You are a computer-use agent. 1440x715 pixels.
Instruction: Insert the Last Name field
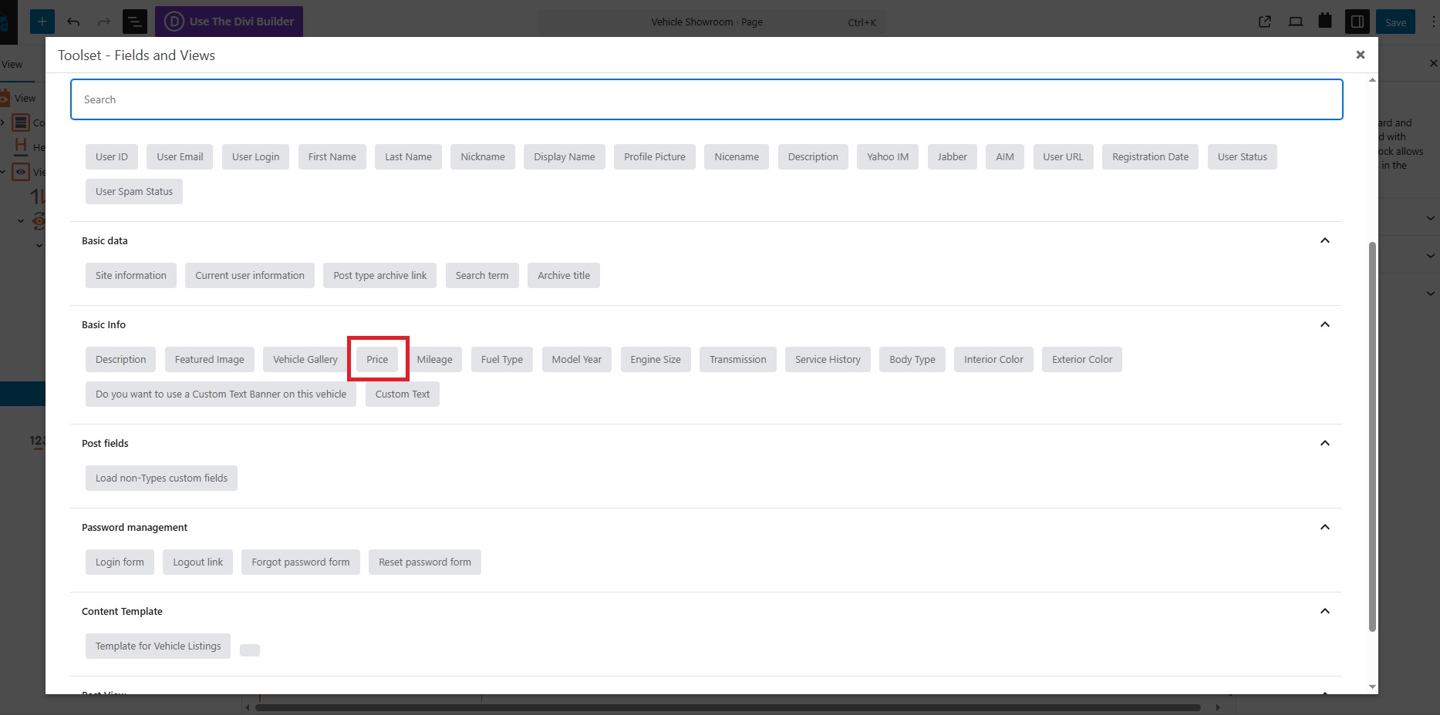(x=408, y=156)
